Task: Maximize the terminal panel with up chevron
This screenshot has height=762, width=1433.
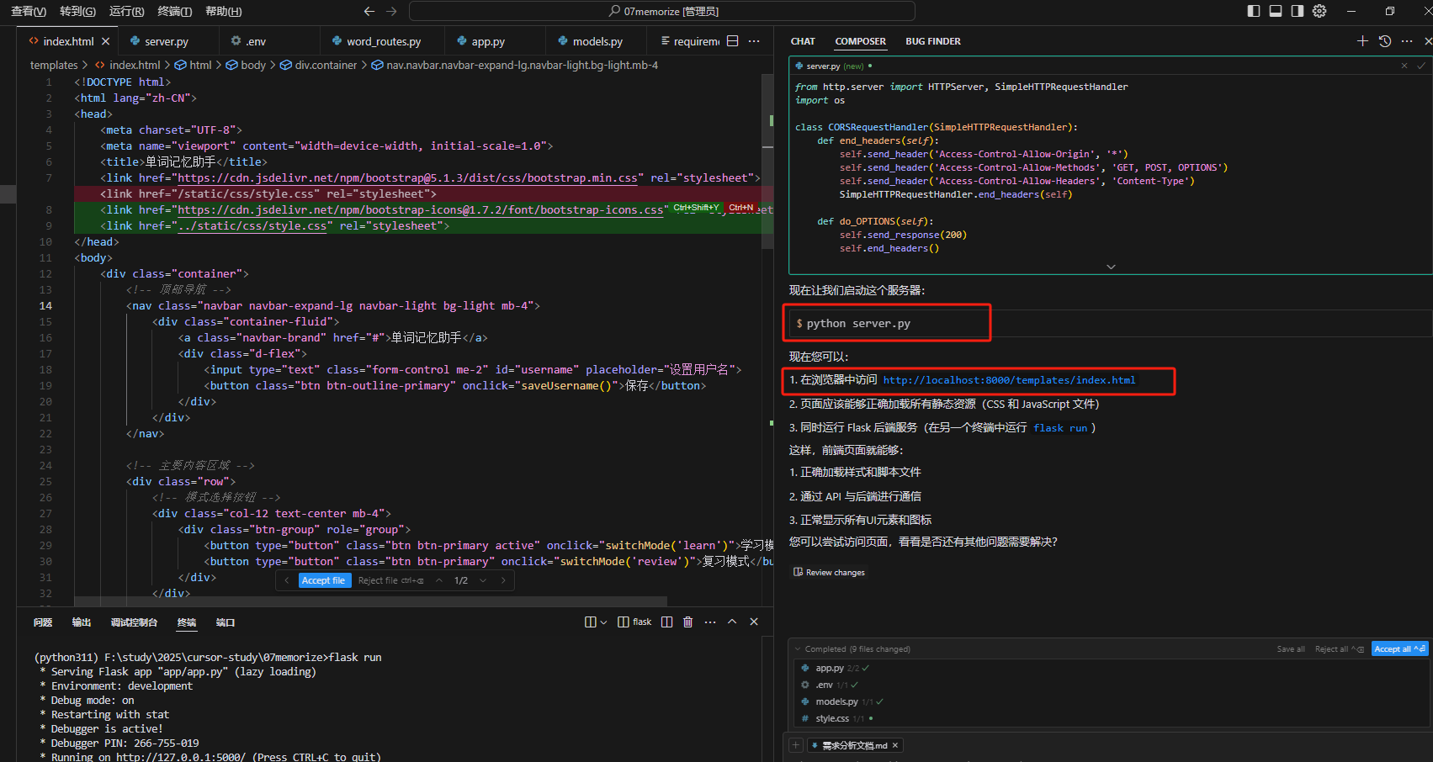Action: 732,622
